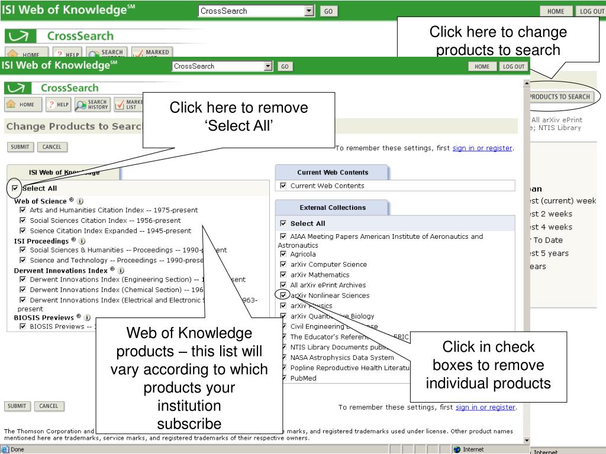Uncheck arXiv Nonlinear Sciences
Image resolution: width=606 pixels, height=454 pixels.
pos(283,295)
